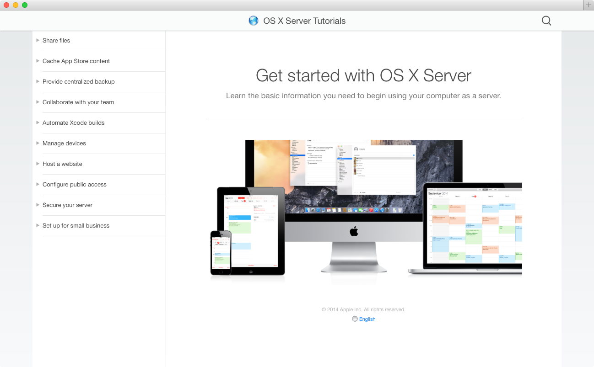Click the globe icon beside OS X Server Tutorials
The width and height of the screenshot is (594, 367).
[x=253, y=21]
